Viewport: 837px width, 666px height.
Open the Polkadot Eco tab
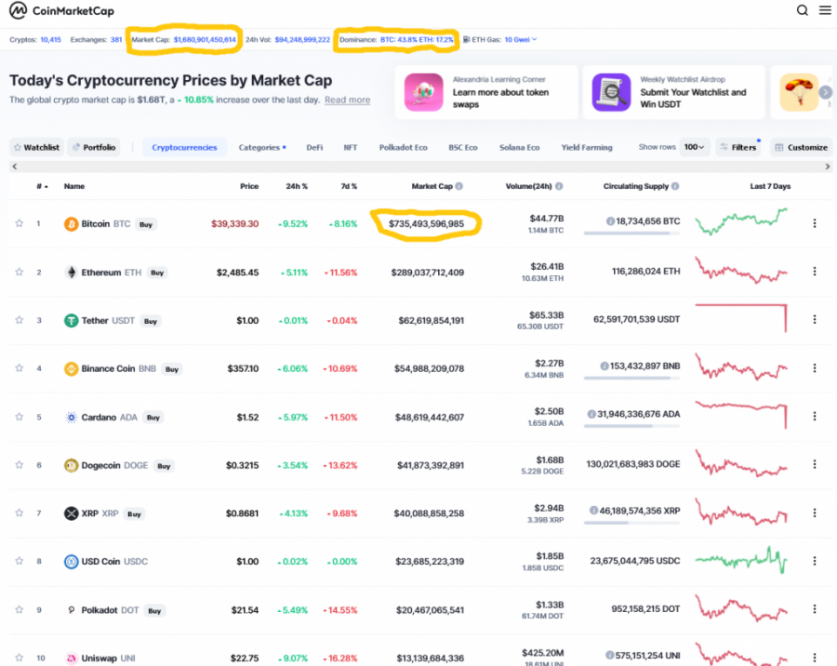(x=403, y=147)
